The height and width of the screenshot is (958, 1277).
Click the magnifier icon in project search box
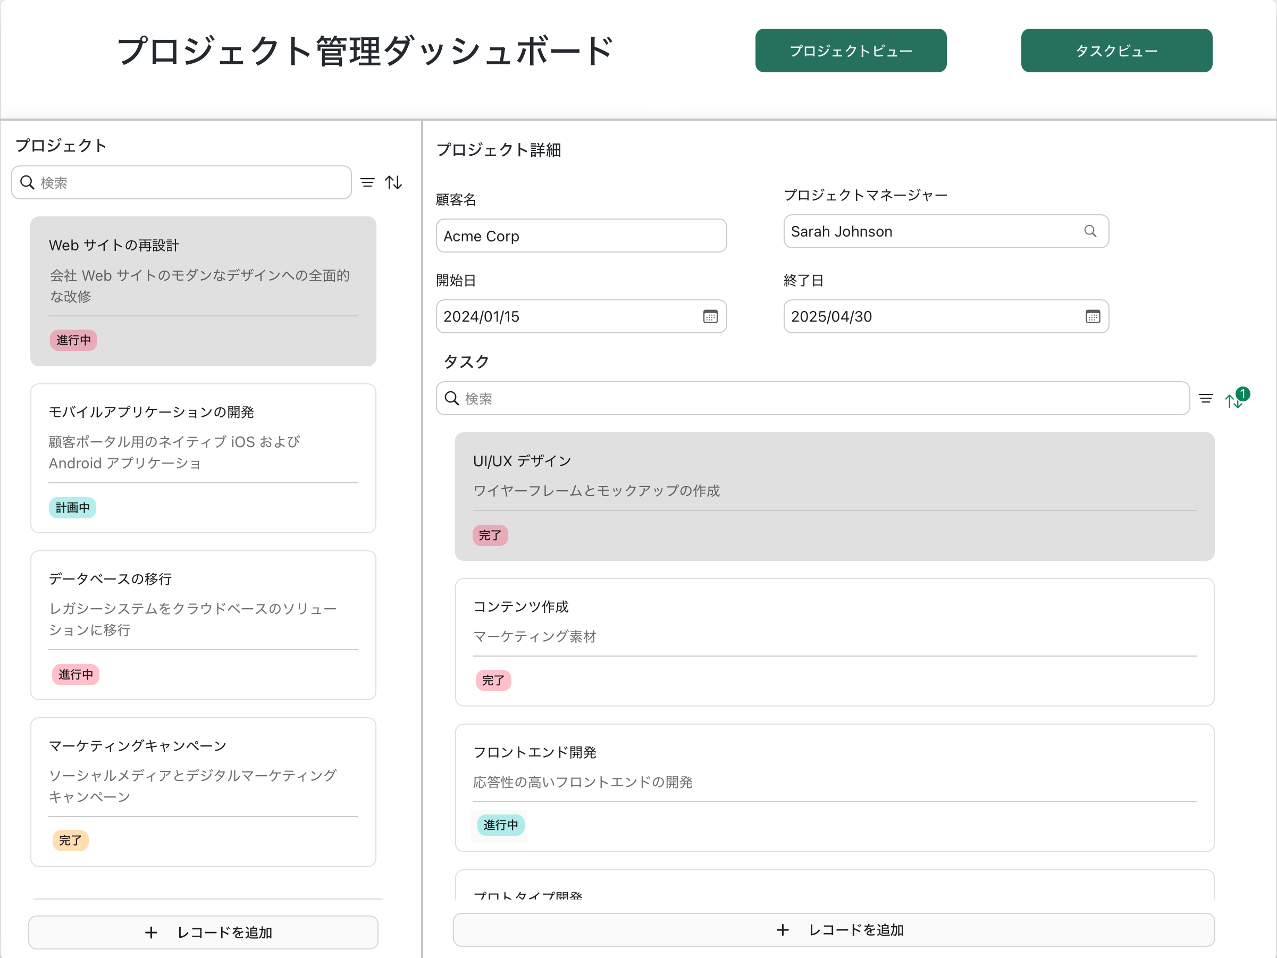point(27,182)
